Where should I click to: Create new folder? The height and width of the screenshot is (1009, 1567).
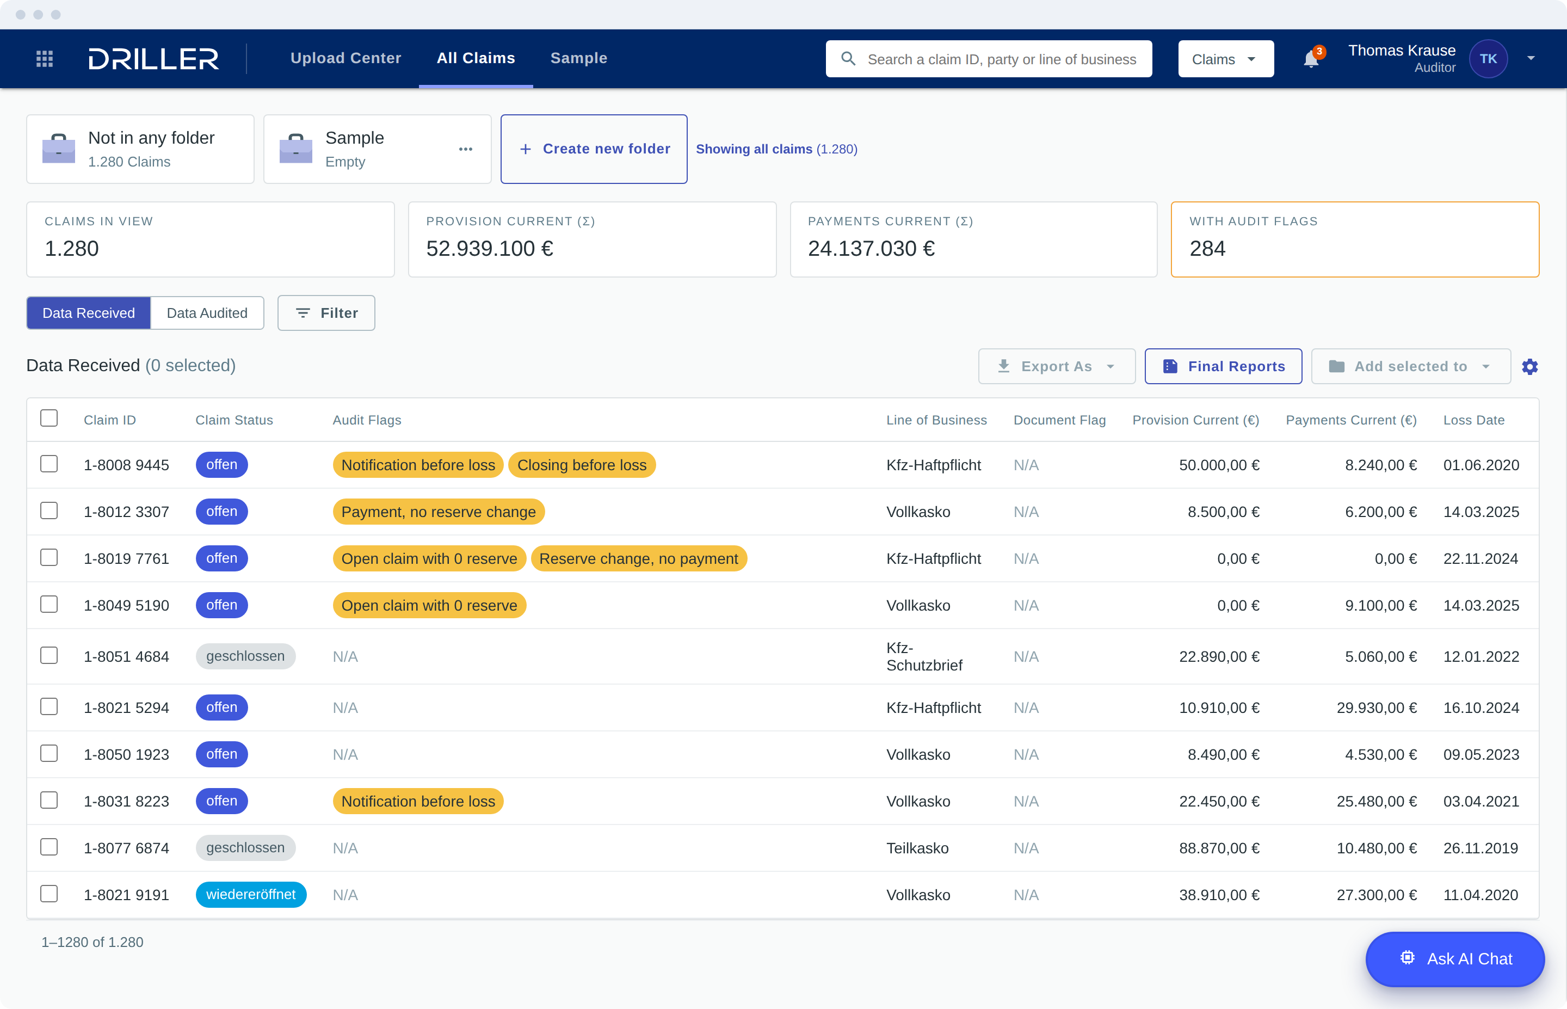tap(594, 149)
